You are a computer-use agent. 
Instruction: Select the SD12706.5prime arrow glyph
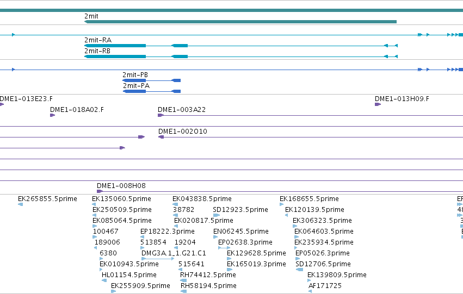pos(299,270)
